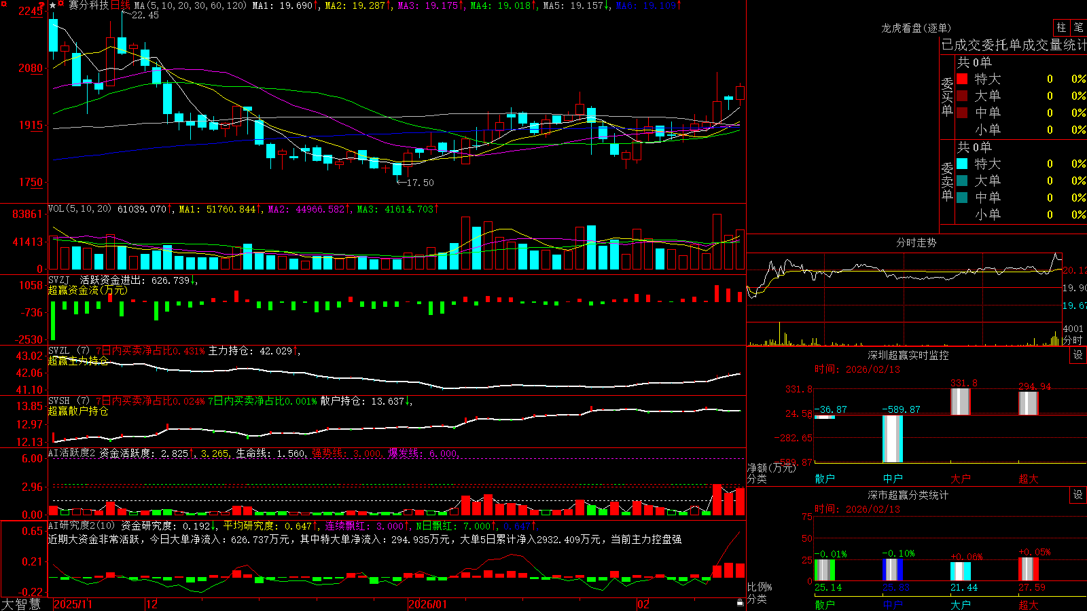Viewport: 1087px width, 611px height.
Task: Click the 散户持仓: 13.637 value
Action: [362, 401]
